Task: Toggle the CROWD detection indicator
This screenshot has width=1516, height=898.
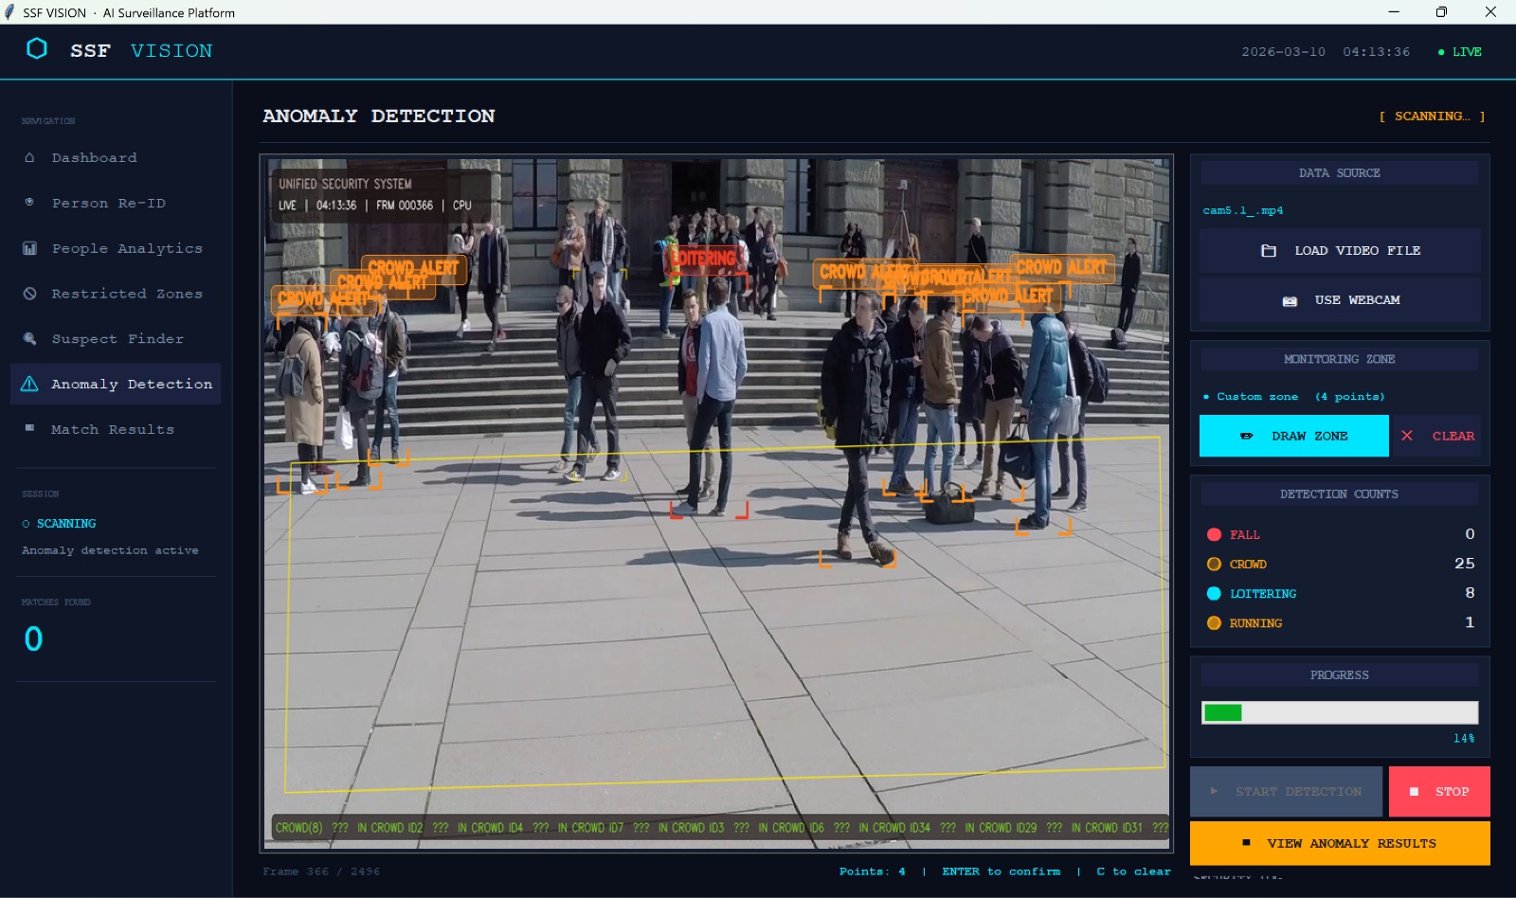Action: pos(1214,564)
